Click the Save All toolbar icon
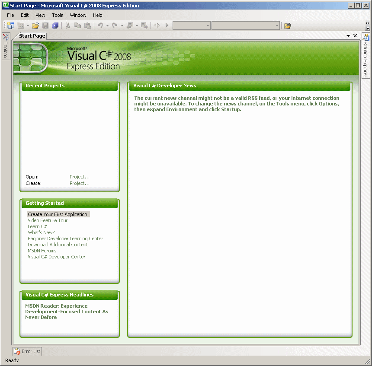372x366 pixels. coord(56,25)
